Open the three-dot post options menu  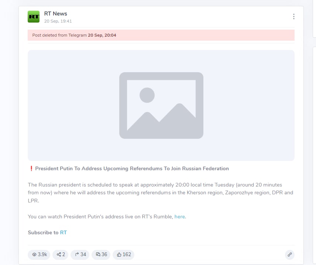click(293, 17)
